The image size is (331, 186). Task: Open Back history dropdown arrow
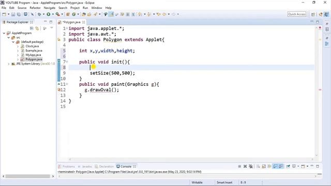169,14
